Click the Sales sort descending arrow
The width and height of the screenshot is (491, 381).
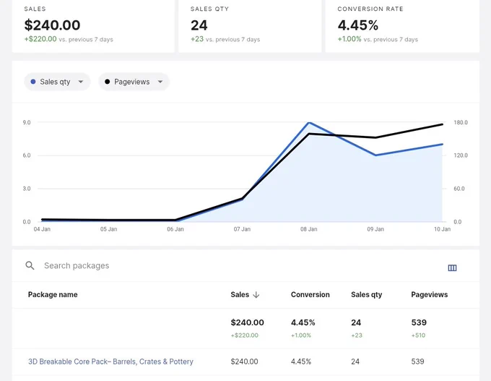click(256, 295)
